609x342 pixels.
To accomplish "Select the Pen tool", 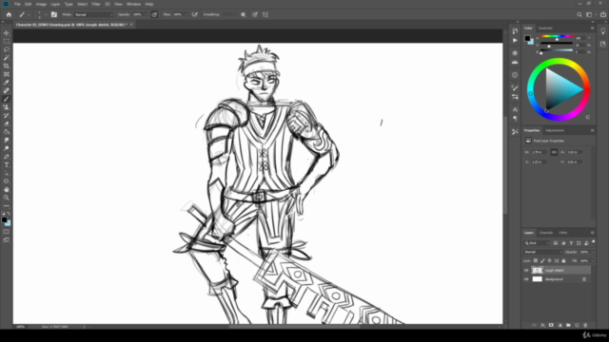I will (x=7, y=157).
